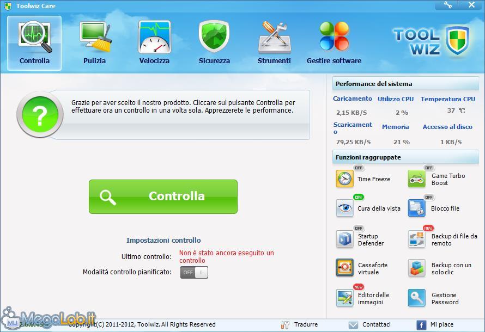Close the Toolwiz Care window
The height and width of the screenshot is (332, 485).
tap(471, 5)
